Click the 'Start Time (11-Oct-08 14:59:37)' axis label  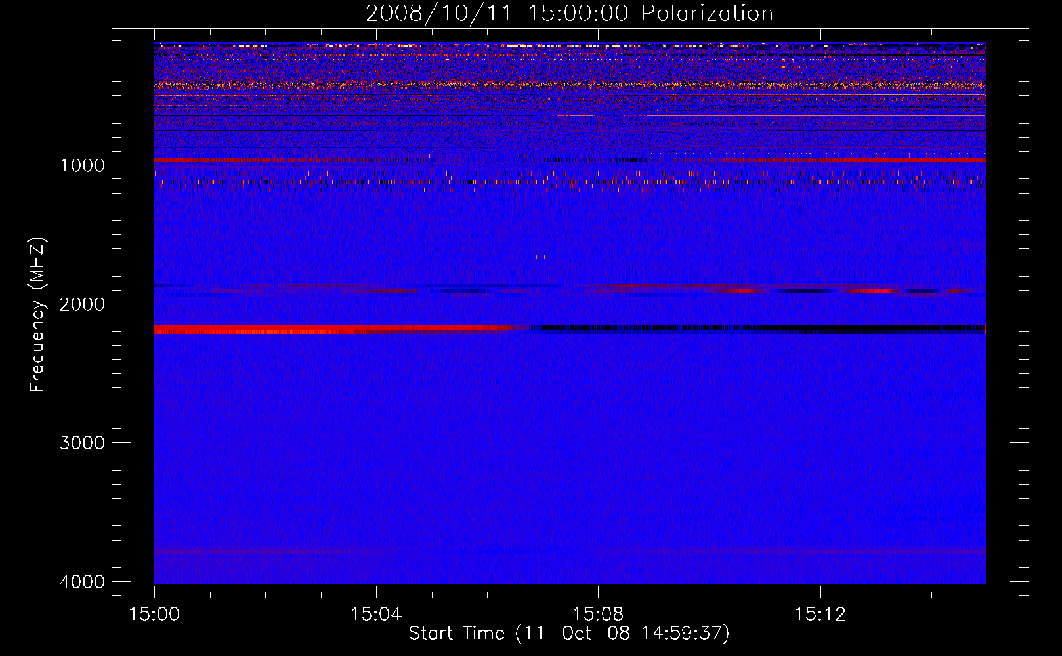(x=569, y=634)
